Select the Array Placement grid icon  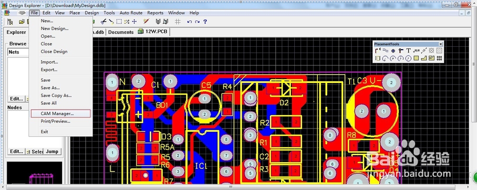pyautogui.click(x=439, y=58)
